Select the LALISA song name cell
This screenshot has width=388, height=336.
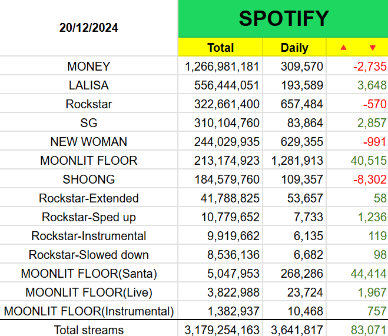[88, 85]
